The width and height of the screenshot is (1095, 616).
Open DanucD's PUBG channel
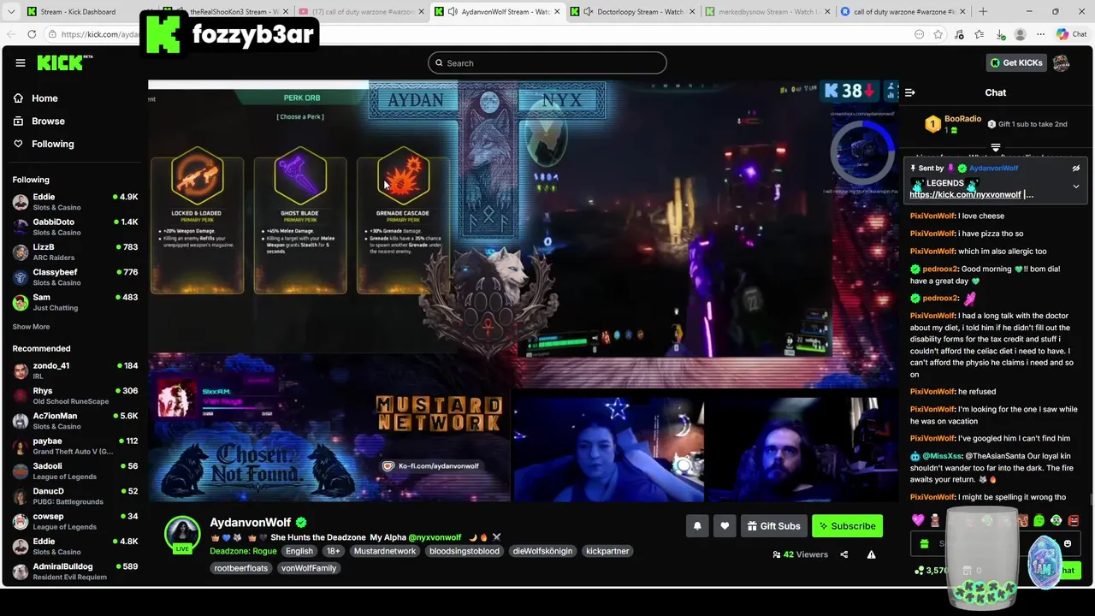74,496
